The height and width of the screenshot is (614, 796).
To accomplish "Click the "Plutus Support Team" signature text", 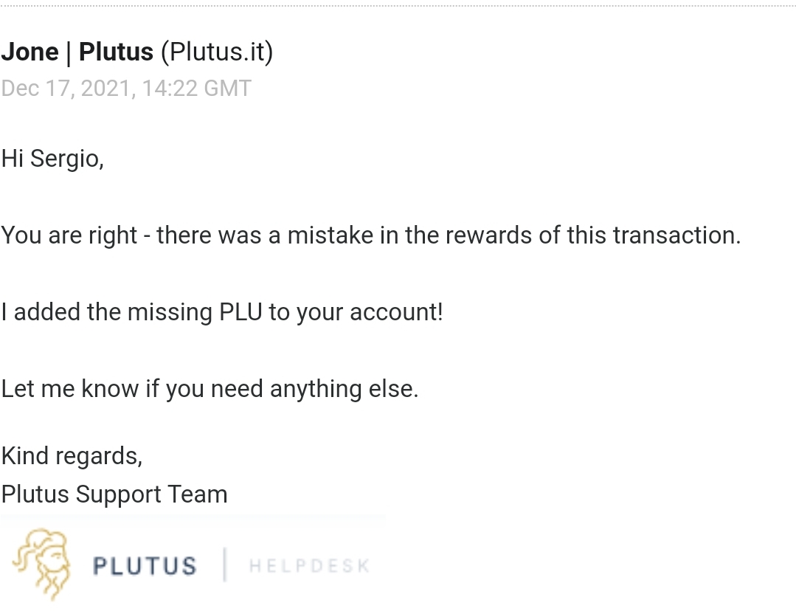I will (x=114, y=494).
